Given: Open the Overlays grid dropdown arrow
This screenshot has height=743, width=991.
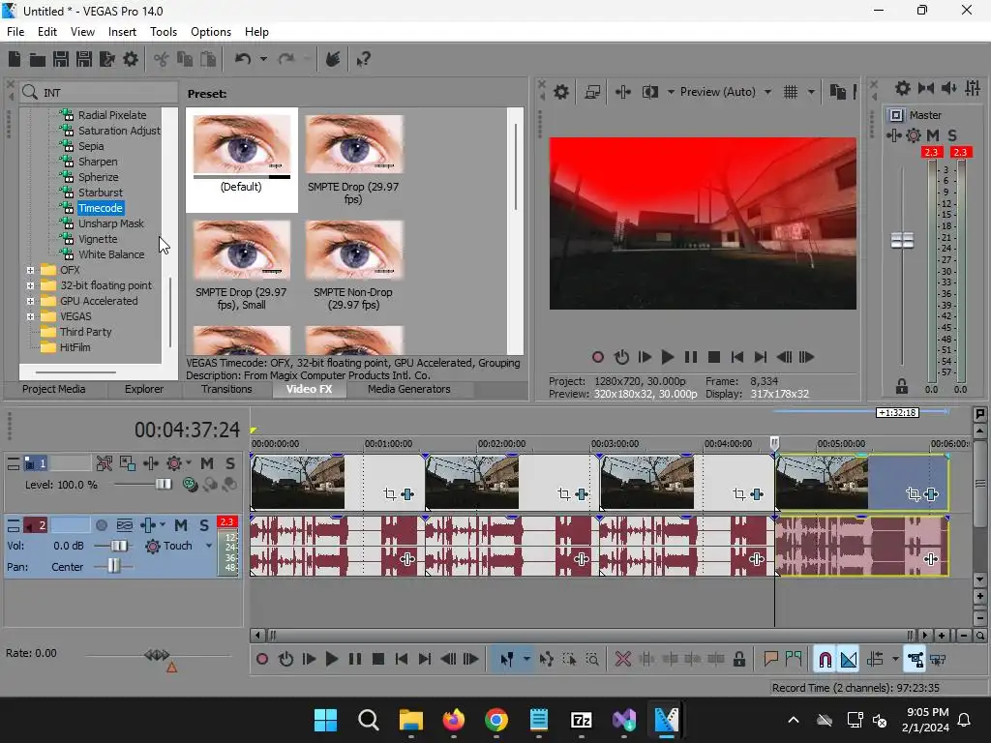Looking at the screenshot, I should (x=812, y=92).
